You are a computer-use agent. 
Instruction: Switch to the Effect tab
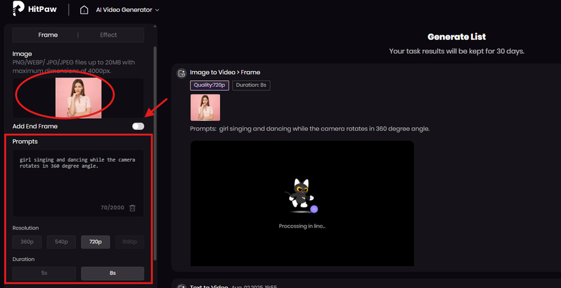pos(108,35)
